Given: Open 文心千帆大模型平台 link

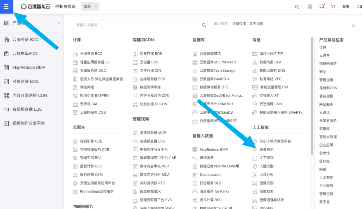Looking at the screenshot, I should click(275, 141).
